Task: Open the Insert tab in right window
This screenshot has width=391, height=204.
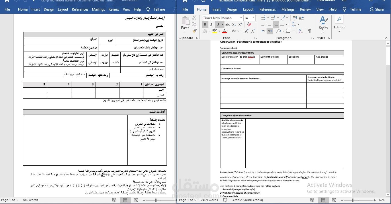Action: [x=216, y=9]
